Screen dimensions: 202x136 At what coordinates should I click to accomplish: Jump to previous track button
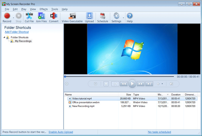115,84
